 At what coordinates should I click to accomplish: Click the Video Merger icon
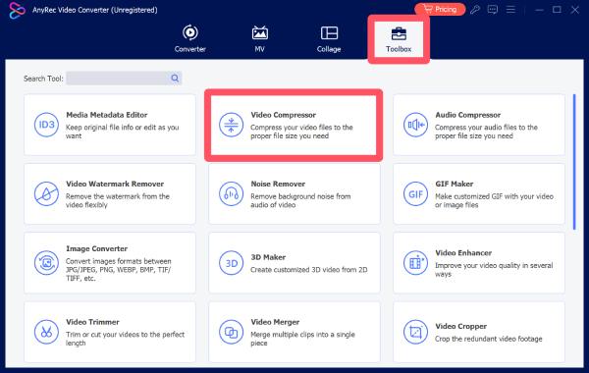pos(231,332)
